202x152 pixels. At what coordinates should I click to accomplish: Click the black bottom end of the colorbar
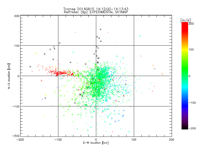coord(185,128)
